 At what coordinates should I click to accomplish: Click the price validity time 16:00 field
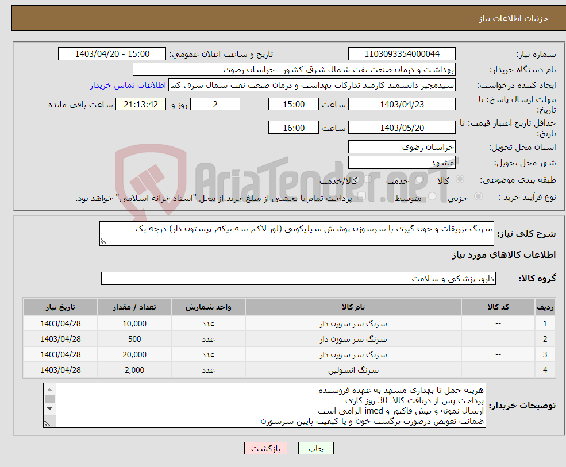pyautogui.click(x=294, y=128)
